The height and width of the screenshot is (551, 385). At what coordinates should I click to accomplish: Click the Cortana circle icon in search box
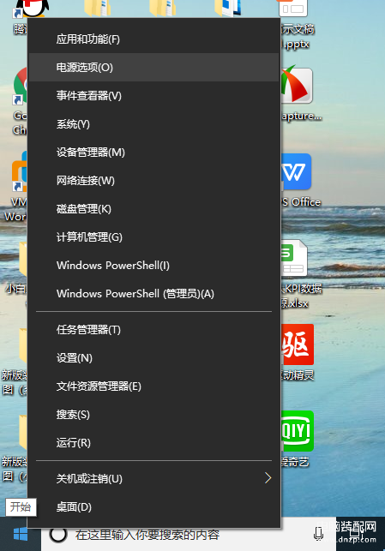[58, 535]
